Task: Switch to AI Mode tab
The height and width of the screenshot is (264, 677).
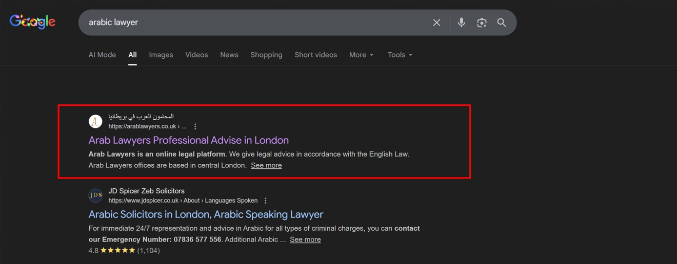Action: tap(102, 55)
